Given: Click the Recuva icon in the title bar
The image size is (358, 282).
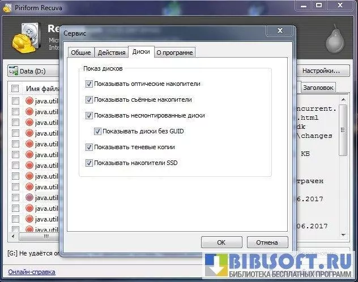Looking at the screenshot, I should click(7, 7).
